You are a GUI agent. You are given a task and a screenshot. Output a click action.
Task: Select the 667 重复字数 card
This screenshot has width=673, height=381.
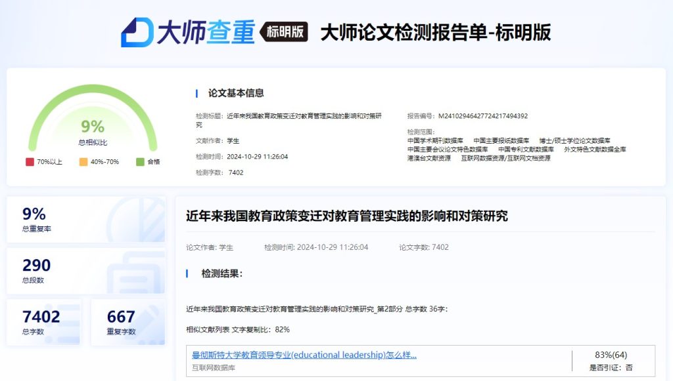[x=128, y=323]
